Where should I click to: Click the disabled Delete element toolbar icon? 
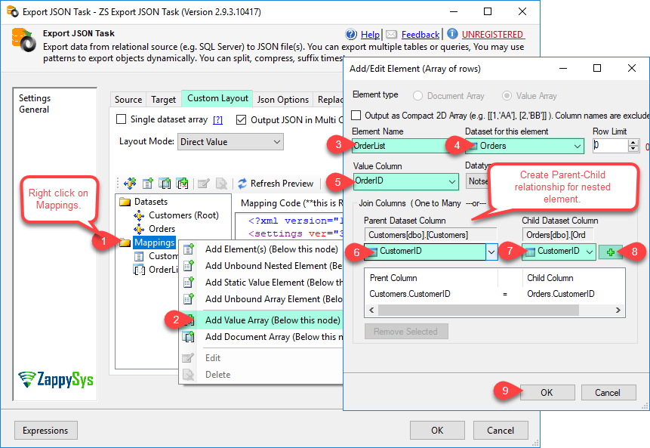(x=221, y=183)
